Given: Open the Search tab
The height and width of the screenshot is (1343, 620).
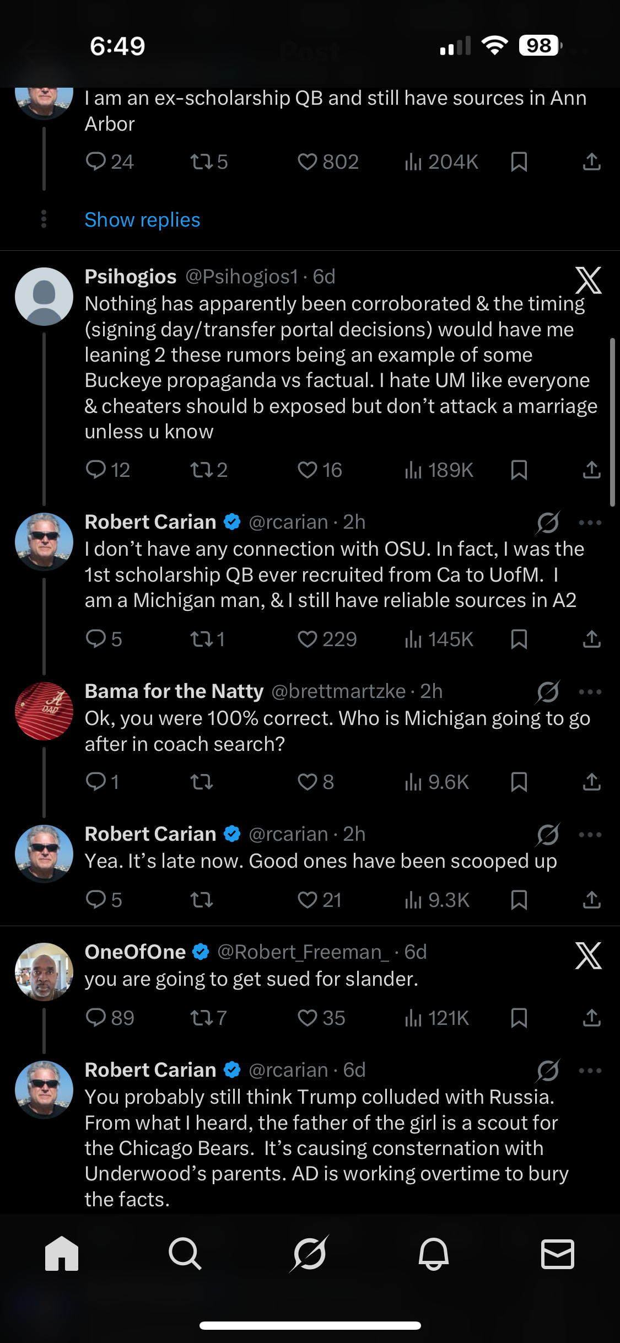Looking at the screenshot, I should [x=185, y=1254].
